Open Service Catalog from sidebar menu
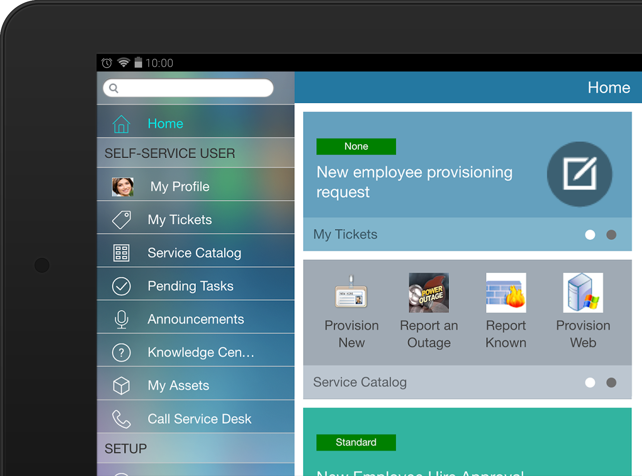The image size is (642, 476). click(195, 251)
